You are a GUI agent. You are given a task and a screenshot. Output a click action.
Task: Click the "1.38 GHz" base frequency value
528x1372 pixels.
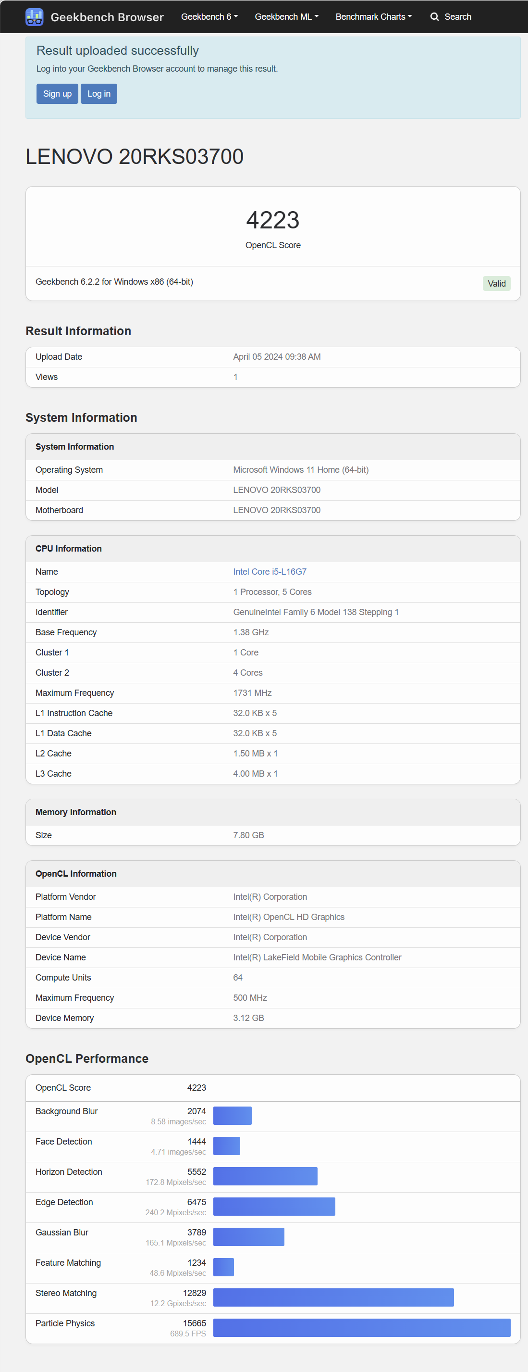[251, 632]
